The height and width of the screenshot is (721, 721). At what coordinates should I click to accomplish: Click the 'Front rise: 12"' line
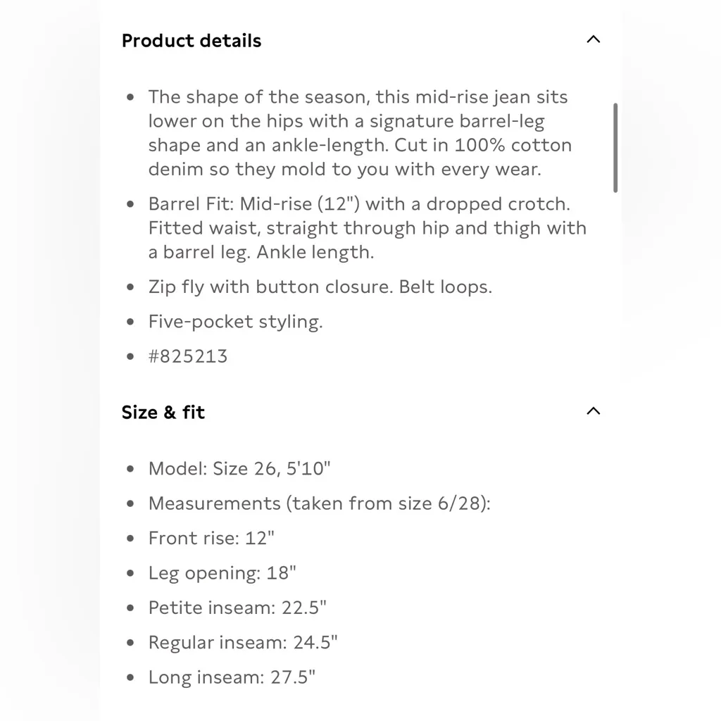(x=211, y=538)
